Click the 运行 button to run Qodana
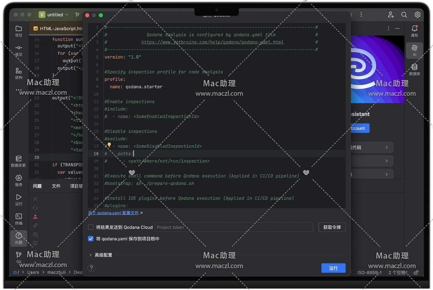 [x=333, y=268]
